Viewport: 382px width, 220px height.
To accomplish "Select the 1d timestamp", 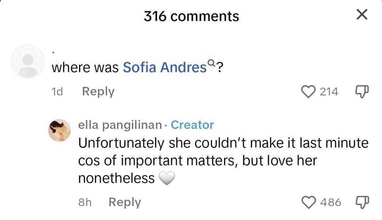I will [57, 91].
